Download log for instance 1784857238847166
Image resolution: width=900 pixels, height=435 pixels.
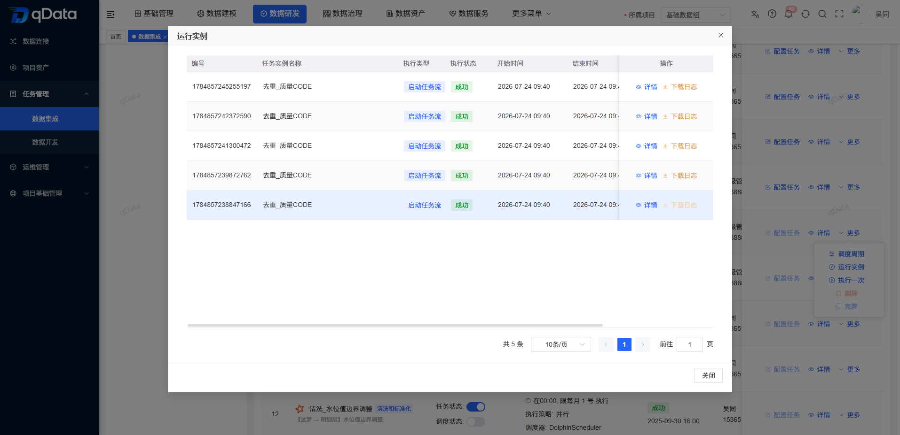[680, 205]
